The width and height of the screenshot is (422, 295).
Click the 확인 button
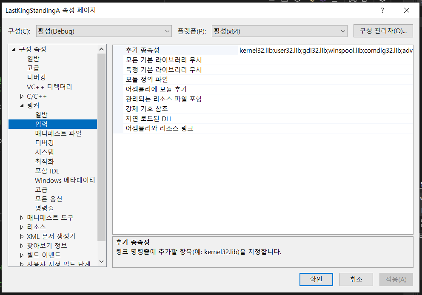pos(316,279)
